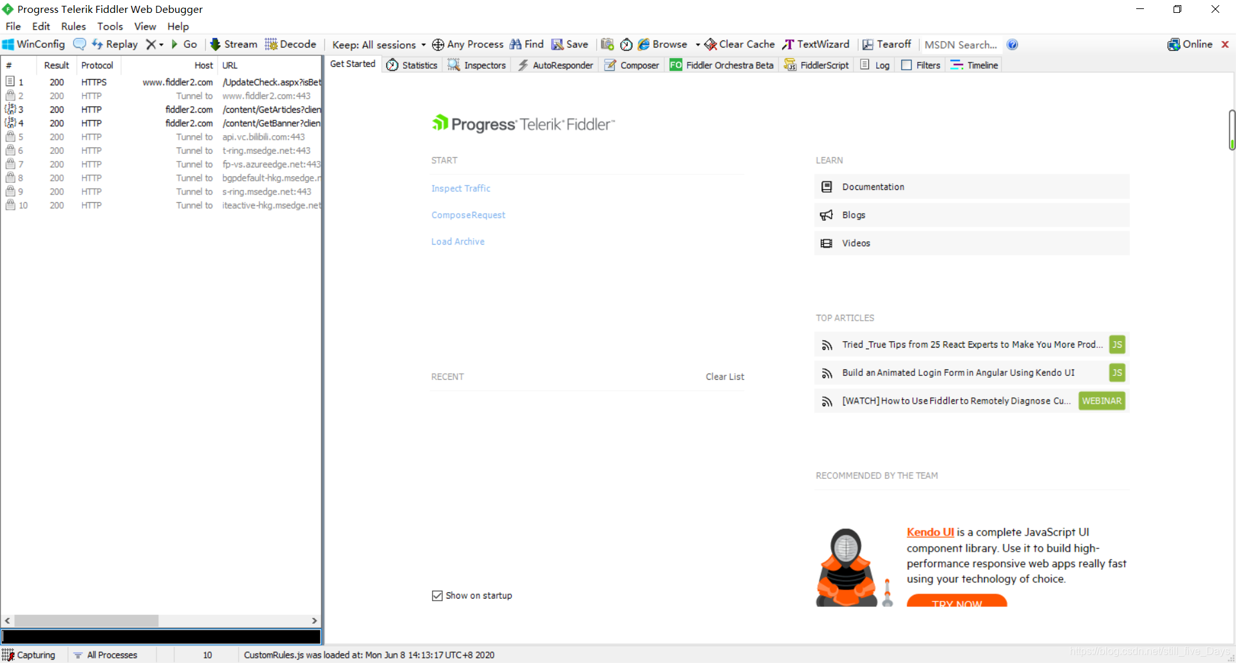
Task: Toggle the Show on startup checkbox
Action: click(437, 595)
